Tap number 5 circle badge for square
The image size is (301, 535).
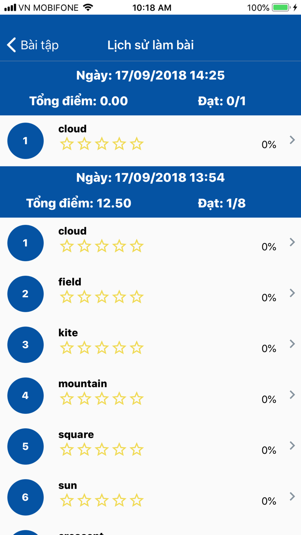click(25, 446)
